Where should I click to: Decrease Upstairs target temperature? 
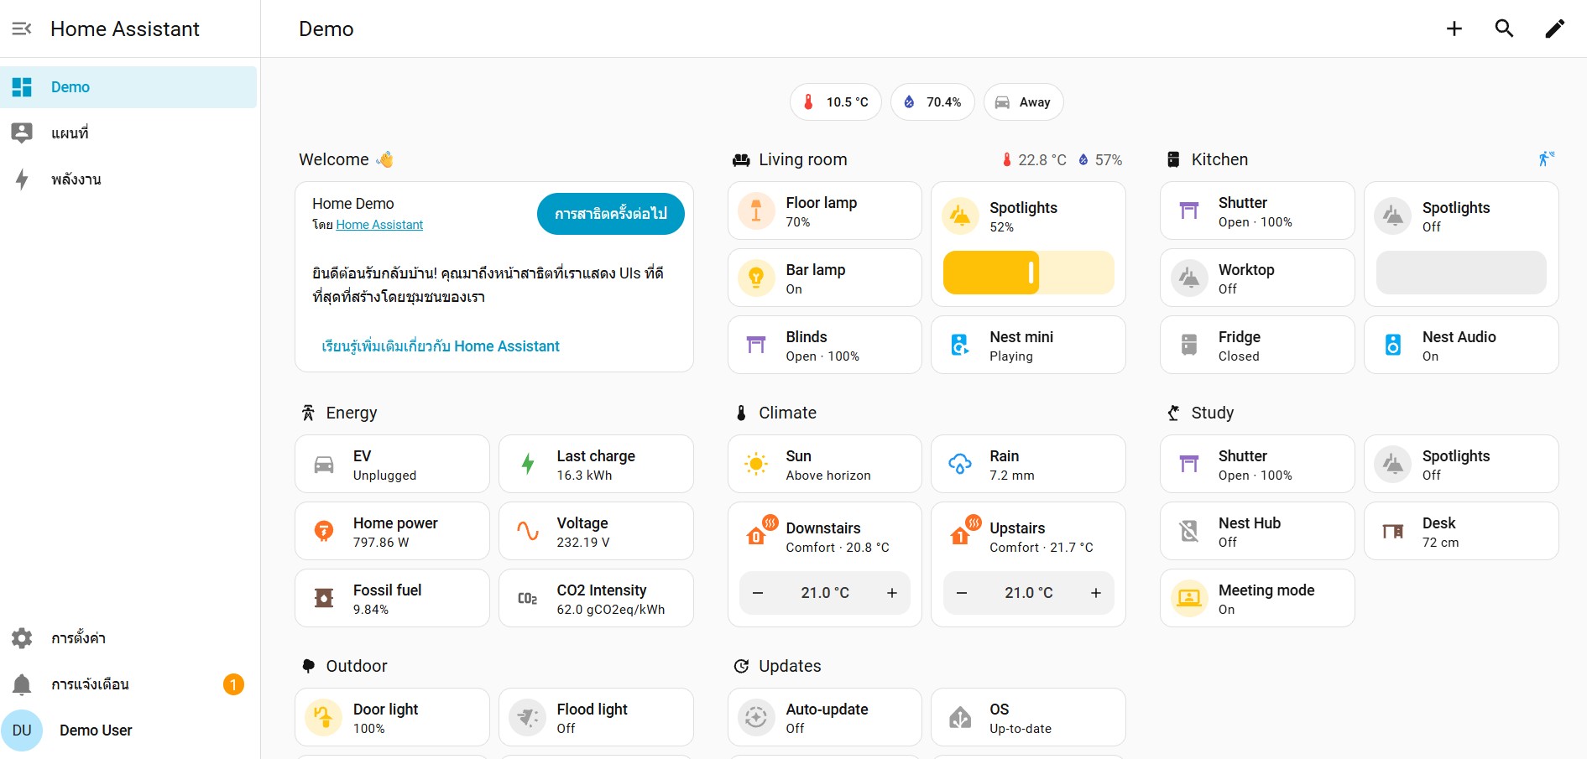click(x=962, y=593)
